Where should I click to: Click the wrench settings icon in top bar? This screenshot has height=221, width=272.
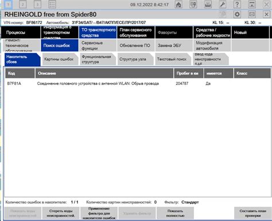[x=223, y=5]
